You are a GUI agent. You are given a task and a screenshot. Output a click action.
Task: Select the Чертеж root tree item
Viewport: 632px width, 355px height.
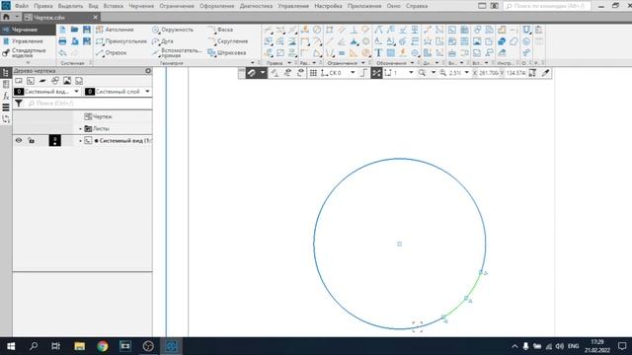pyautogui.click(x=98, y=116)
